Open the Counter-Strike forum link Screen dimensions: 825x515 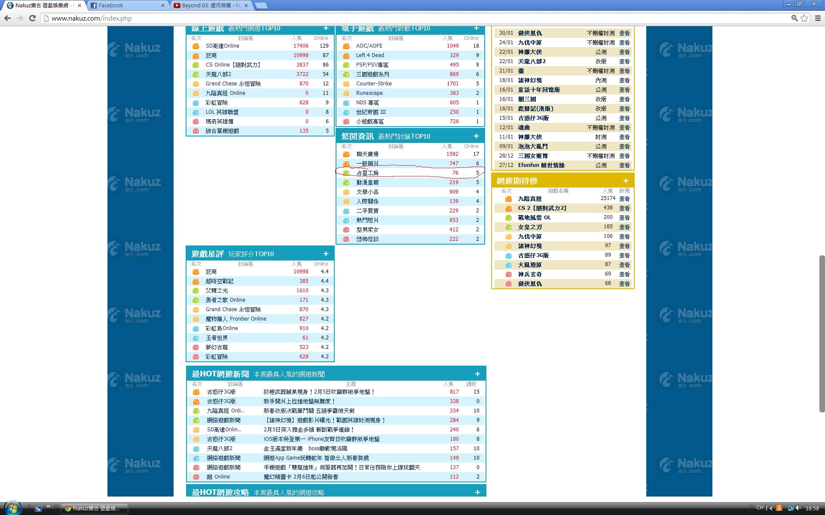374,84
